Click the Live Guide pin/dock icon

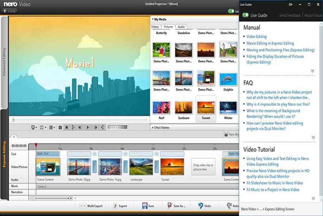coord(291,5)
